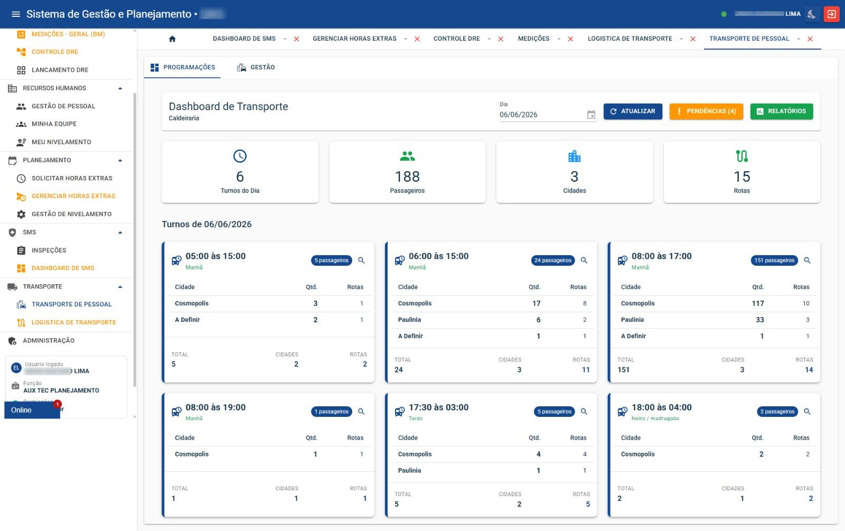The width and height of the screenshot is (845, 531).
Task: Click the Passageiros summary card
Action: click(407, 172)
